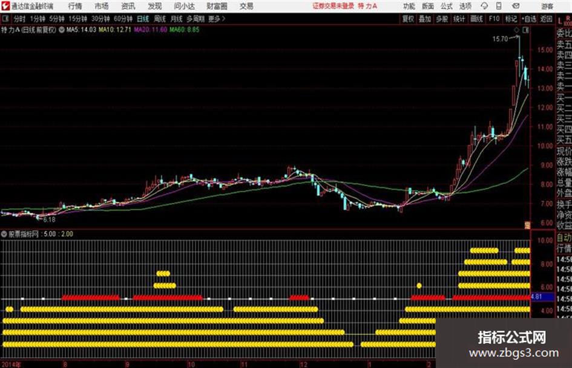
Task: Add to watchlist with 自选 button
Action: coord(529,19)
